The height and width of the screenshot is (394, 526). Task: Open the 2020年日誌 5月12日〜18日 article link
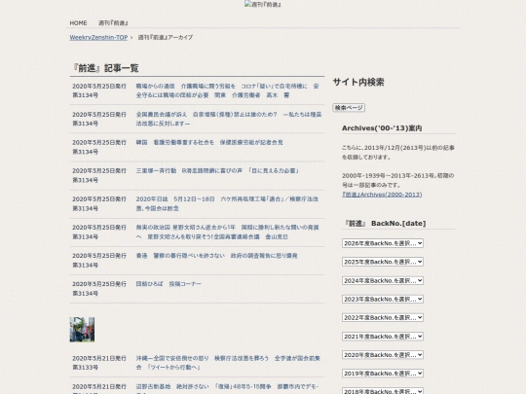[x=227, y=203]
